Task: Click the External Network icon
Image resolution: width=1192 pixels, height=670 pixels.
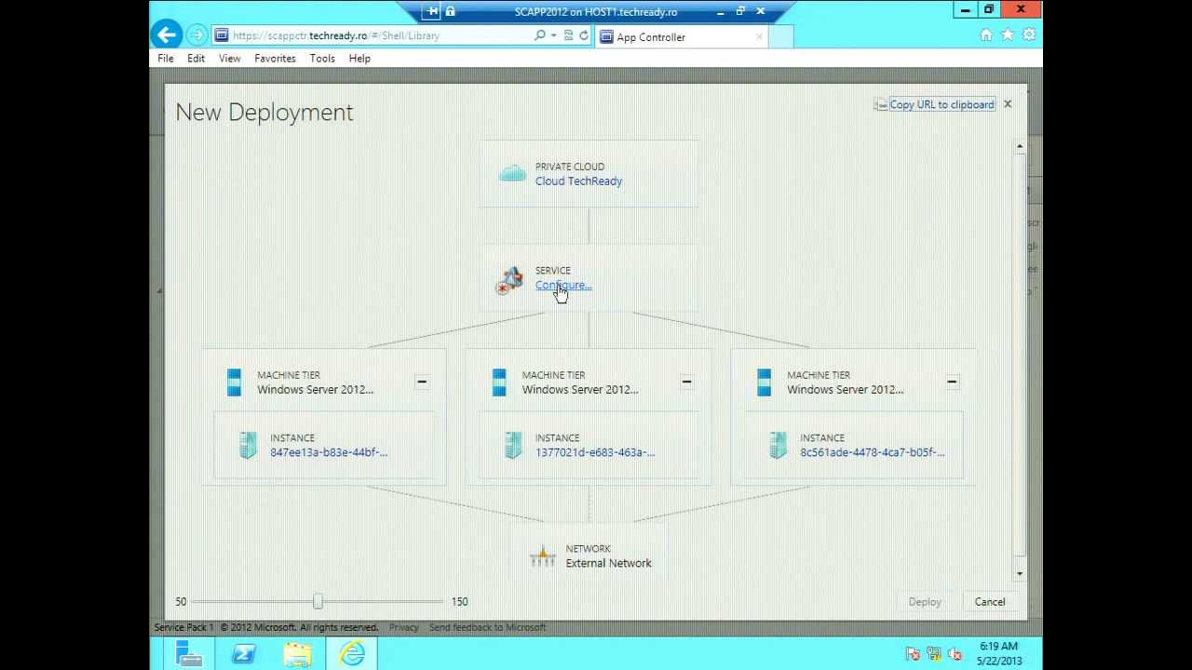Action: pos(543,556)
